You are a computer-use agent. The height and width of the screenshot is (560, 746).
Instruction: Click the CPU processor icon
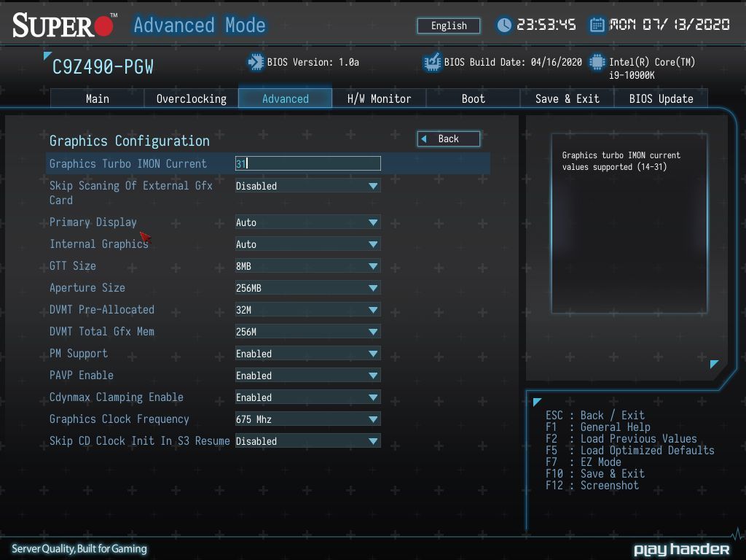tap(597, 63)
